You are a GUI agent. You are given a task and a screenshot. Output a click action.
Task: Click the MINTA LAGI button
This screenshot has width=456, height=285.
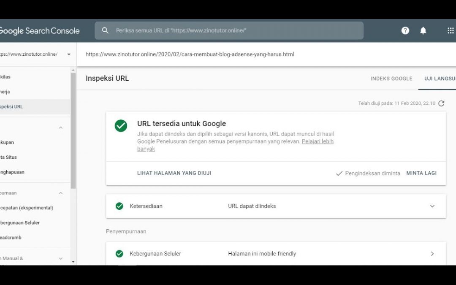coord(421,173)
